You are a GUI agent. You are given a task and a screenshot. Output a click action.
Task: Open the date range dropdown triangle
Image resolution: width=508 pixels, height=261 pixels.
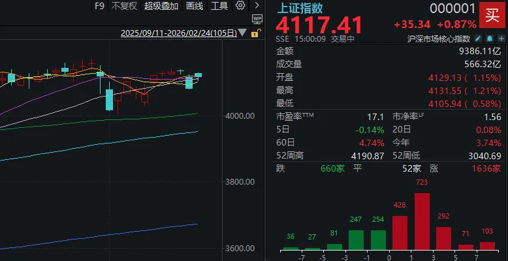tap(242, 33)
